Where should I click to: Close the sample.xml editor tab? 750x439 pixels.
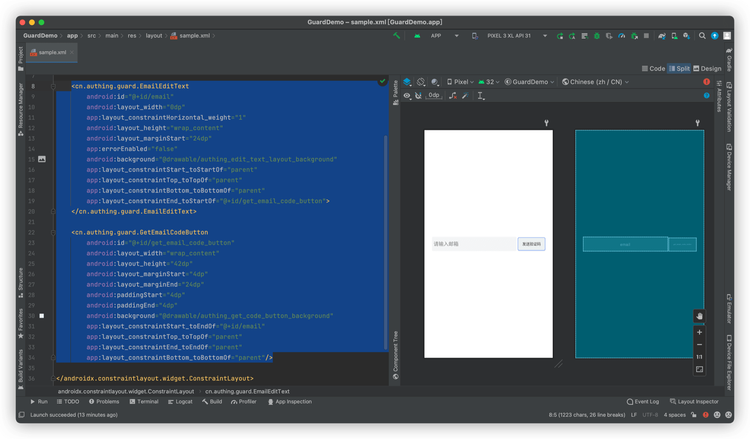(x=72, y=52)
